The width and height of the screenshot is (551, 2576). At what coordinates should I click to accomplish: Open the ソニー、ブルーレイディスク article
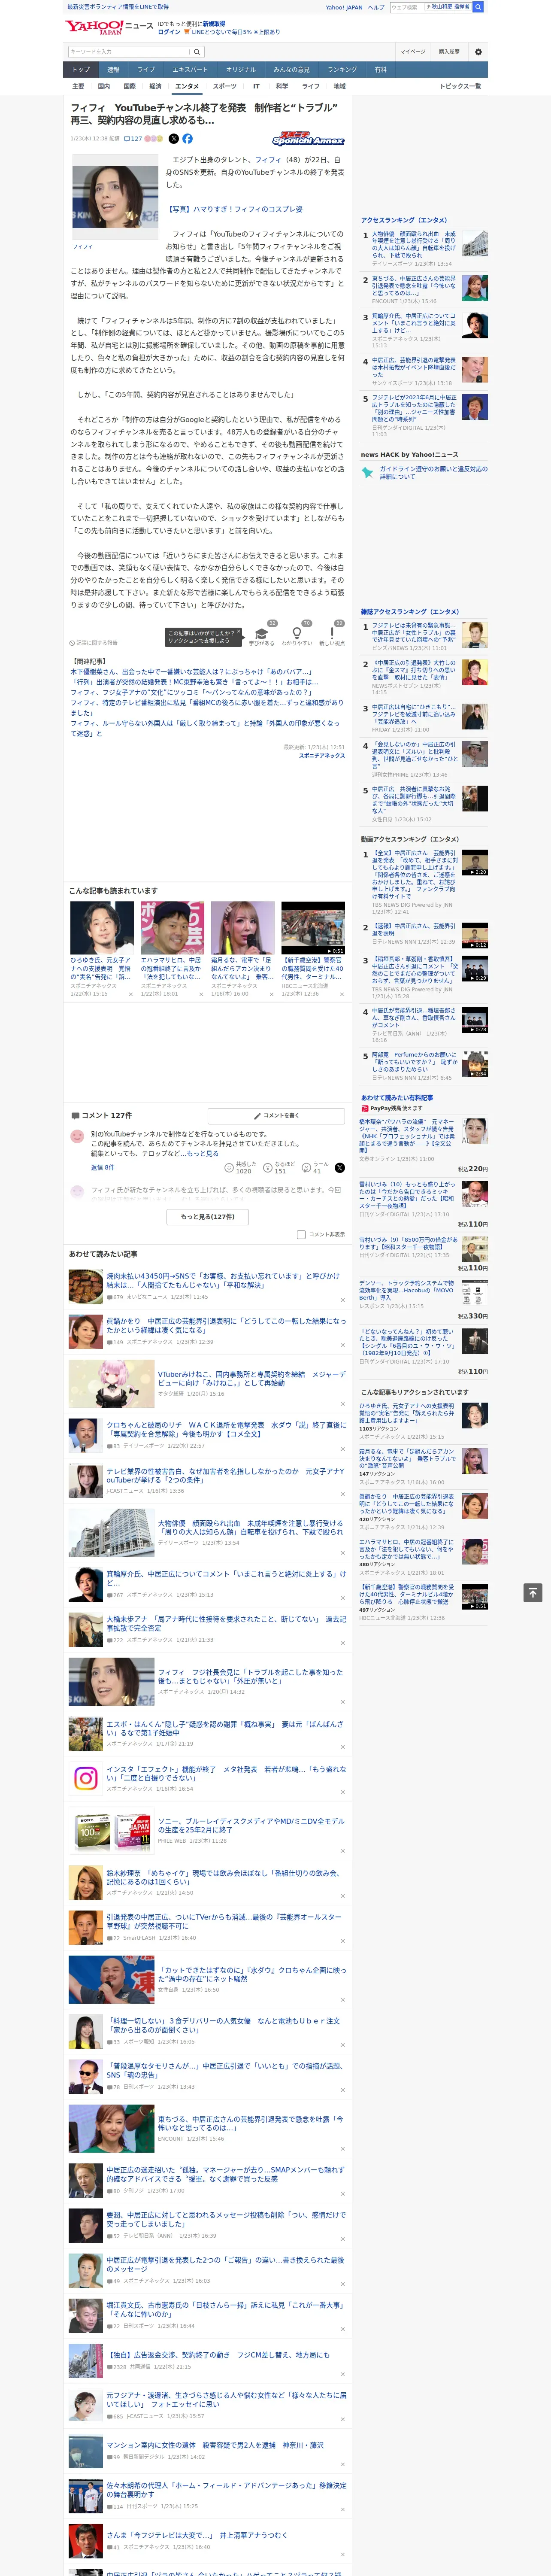point(251,1825)
